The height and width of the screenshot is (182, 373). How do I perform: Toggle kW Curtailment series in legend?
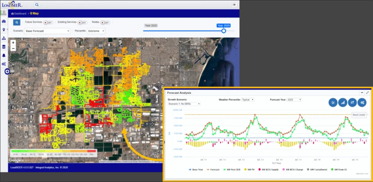pos(317,170)
